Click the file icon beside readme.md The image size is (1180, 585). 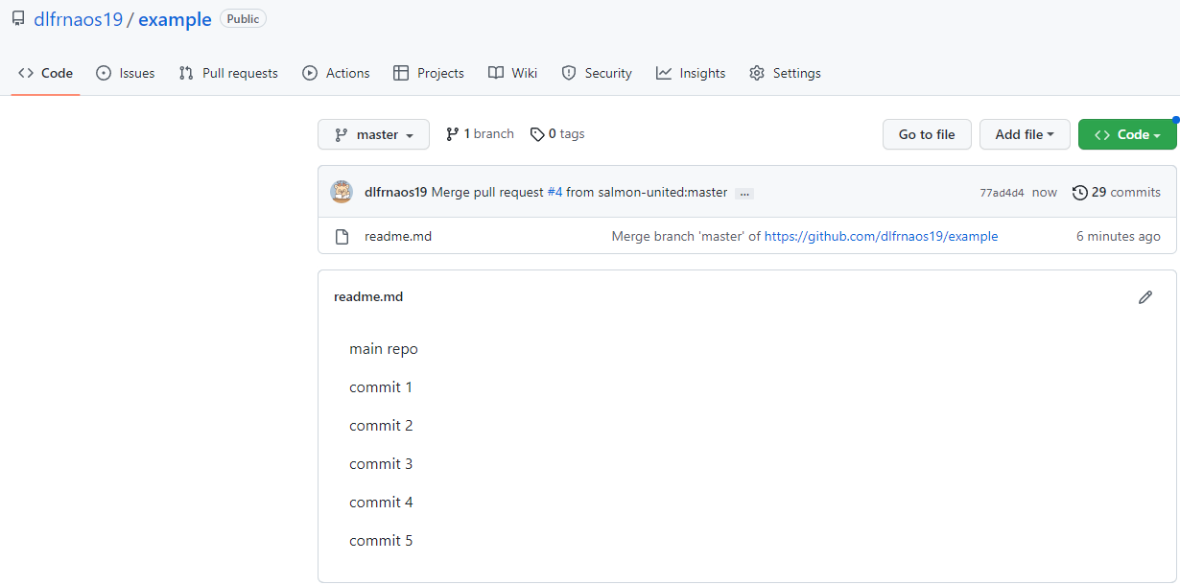tap(342, 236)
